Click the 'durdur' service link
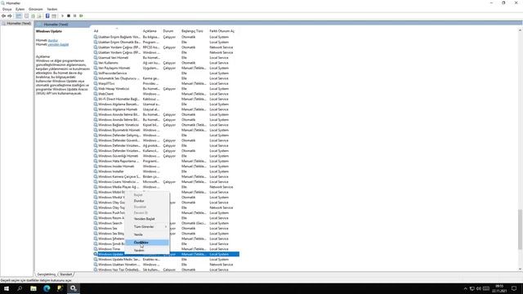The width and height of the screenshot is (523, 294). coord(53,40)
